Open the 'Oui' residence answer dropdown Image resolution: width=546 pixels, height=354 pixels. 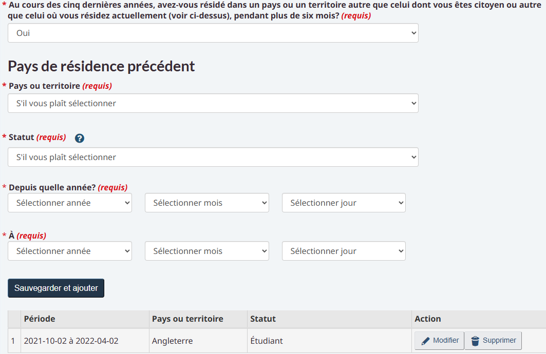coord(213,33)
